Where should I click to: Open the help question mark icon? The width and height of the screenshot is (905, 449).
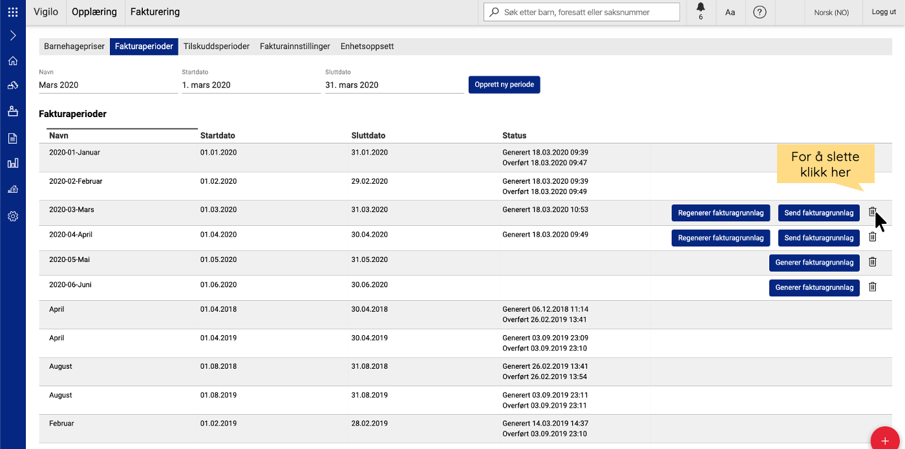pyautogui.click(x=760, y=12)
